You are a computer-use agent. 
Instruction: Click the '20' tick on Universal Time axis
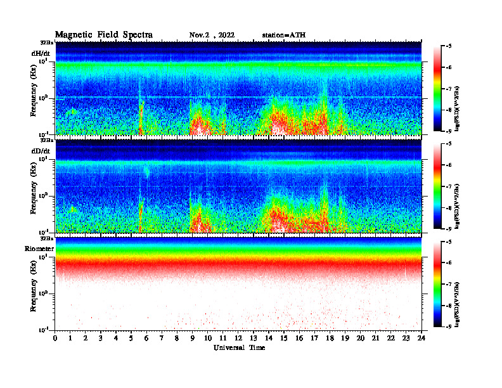pyautogui.click(x=360, y=339)
